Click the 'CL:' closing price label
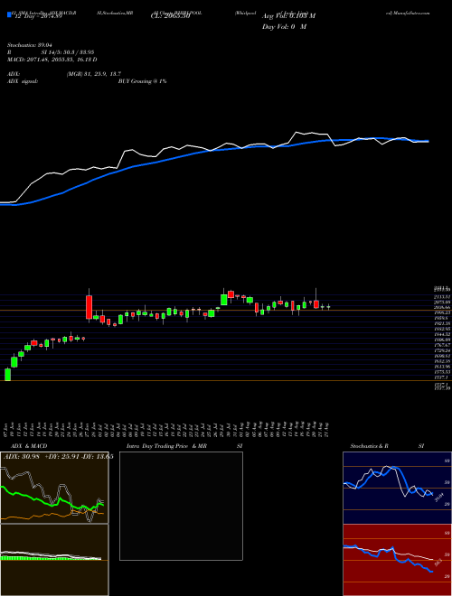This screenshot has height=596, width=452. click(171, 16)
